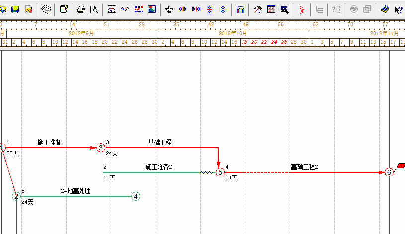Click the notepad with pencil icon
Image resolution: width=405 pixels, height=234 pixels.
pyautogui.click(x=64, y=9)
